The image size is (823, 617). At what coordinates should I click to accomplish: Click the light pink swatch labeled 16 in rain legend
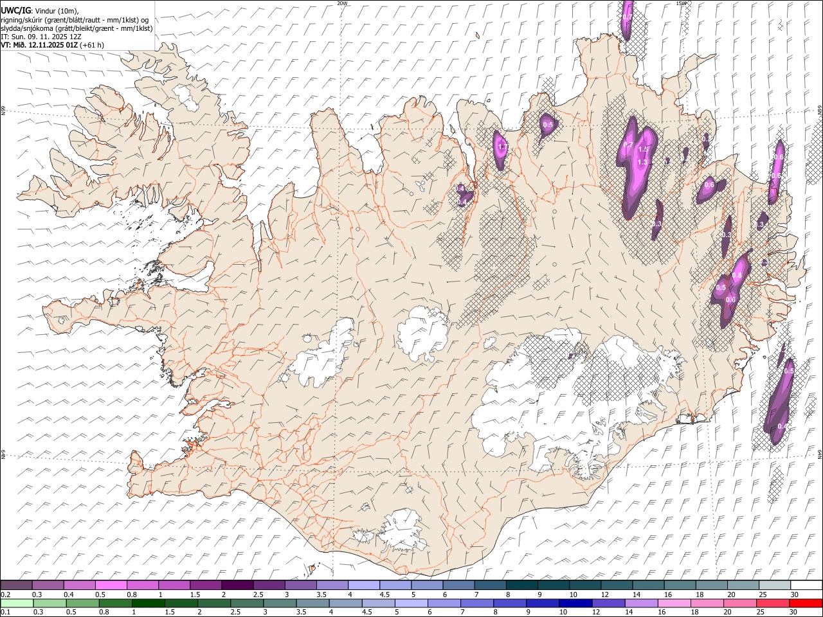[x=674, y=604]
